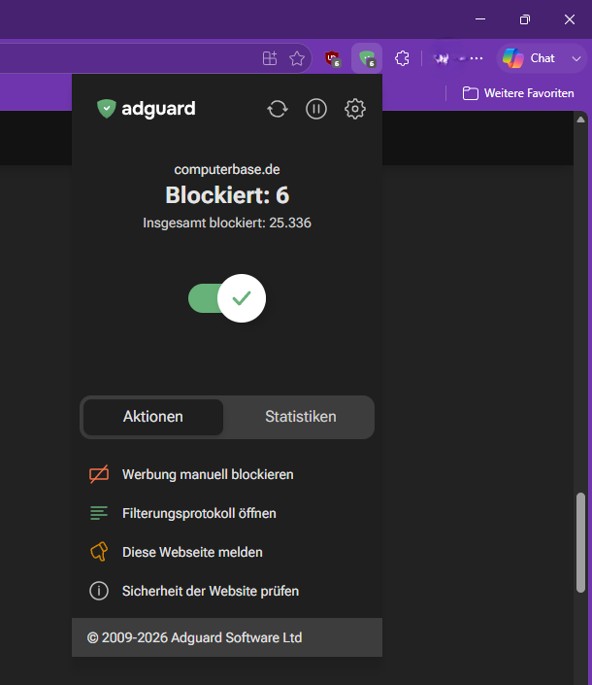
Task: Click the green filtering log lines icon
Action: click(99, 513)
